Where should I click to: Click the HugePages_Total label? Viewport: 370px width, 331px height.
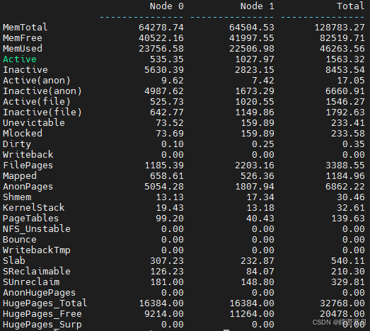(45, 303)
